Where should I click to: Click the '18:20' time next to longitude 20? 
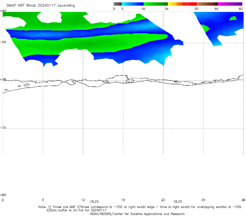coord(178,202)
